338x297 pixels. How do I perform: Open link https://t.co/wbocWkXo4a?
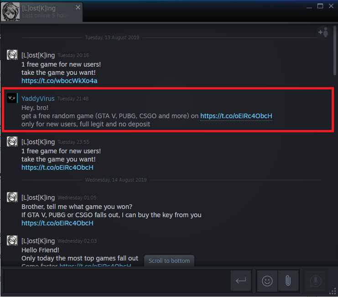pos(59,81)
